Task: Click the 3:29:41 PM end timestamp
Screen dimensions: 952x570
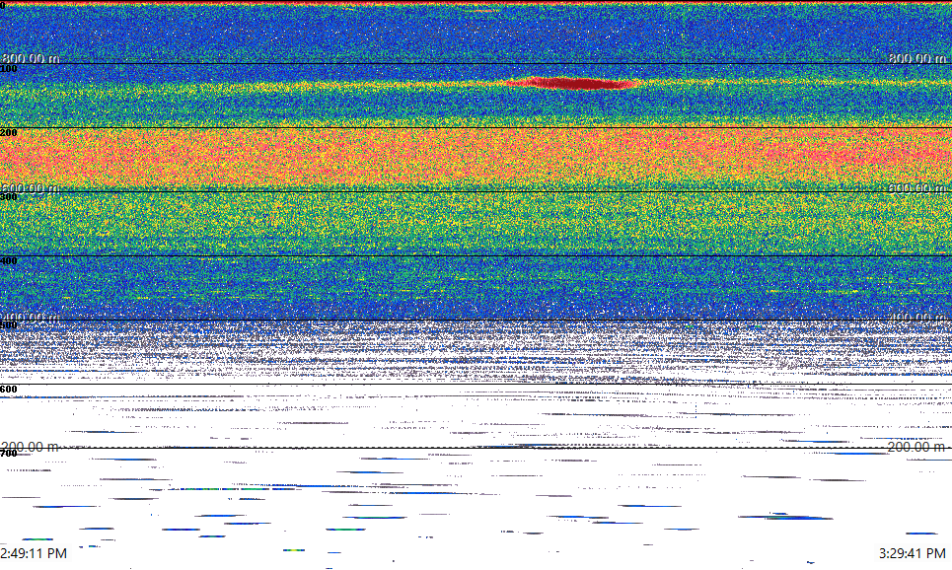Action: (x=912, y=553)
